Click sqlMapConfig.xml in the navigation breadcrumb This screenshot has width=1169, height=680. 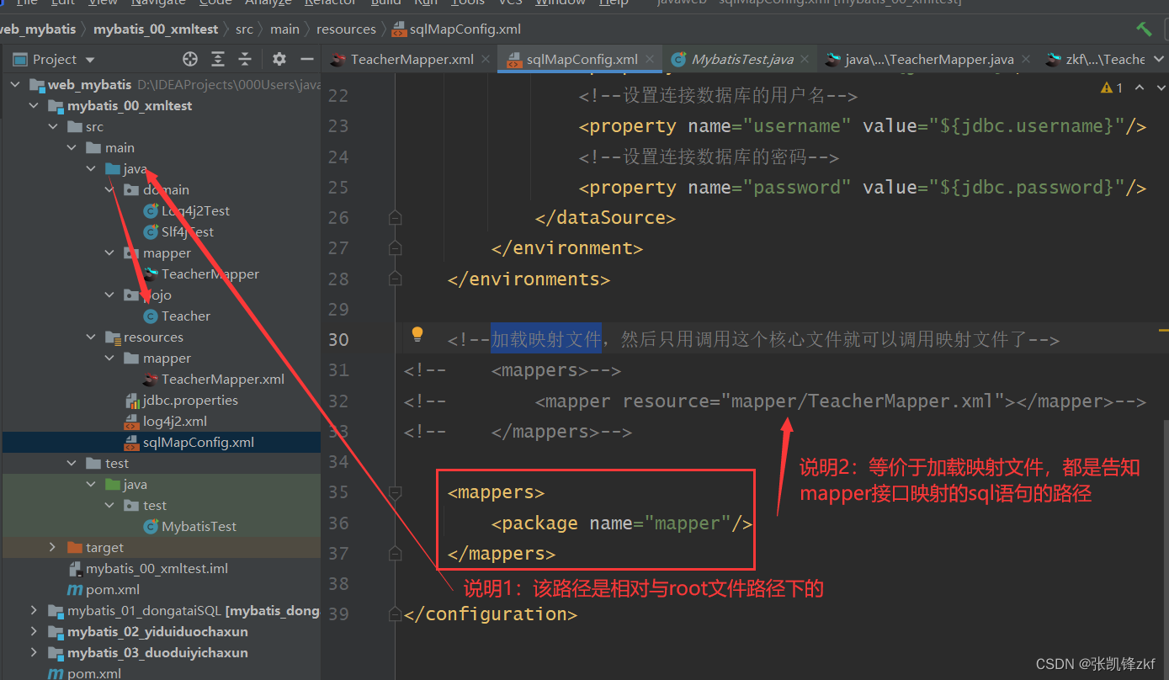(455, 29)
